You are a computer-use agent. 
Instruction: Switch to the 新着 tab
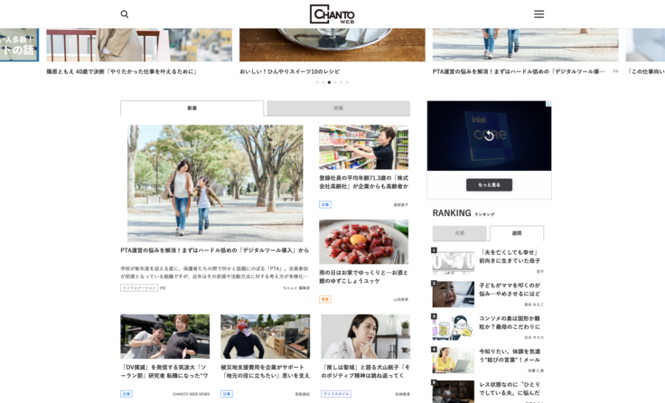click(x=192, y=108)
